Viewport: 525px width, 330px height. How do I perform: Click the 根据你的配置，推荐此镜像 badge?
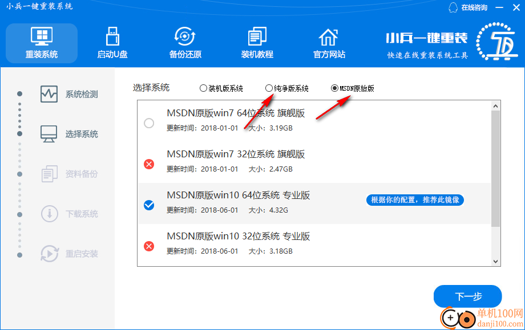coord(415,200)
